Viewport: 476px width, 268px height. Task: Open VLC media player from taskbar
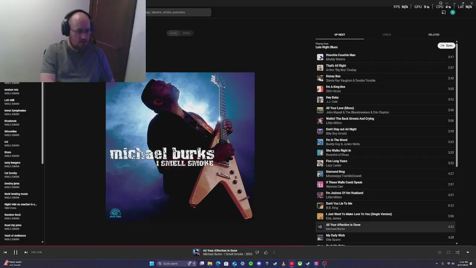pos(283,264)
